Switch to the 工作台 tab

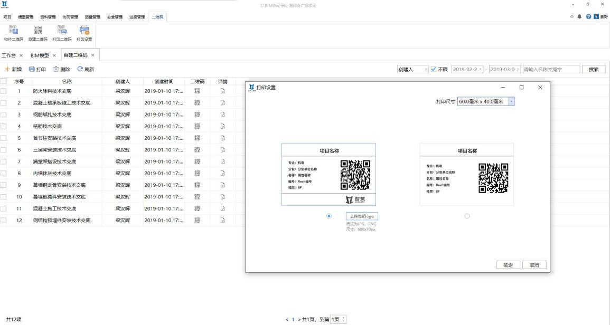(9, 55)
